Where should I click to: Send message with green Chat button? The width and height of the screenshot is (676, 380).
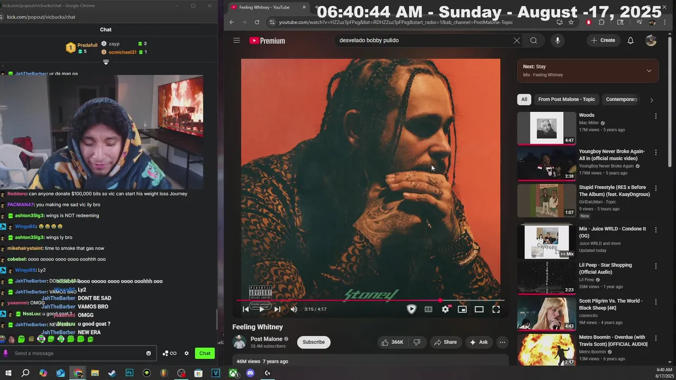pyautogui.click(x=205, y=353)
